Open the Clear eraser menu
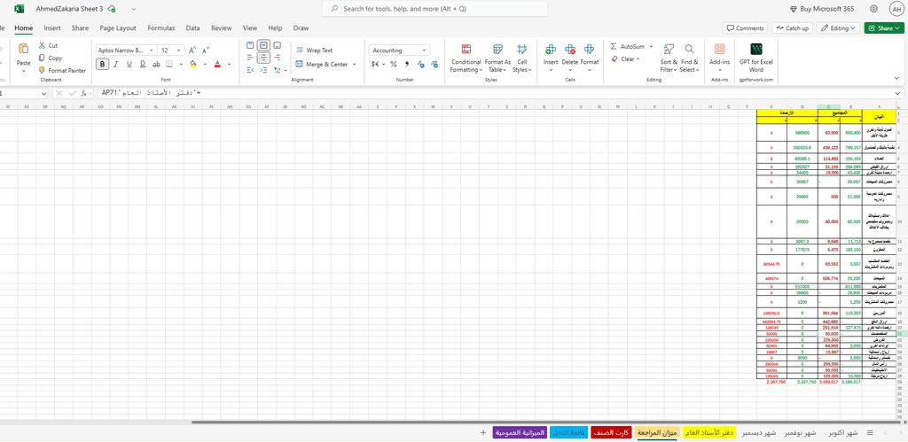The height and width of the screenshot is (442, 908). [627, 58]
